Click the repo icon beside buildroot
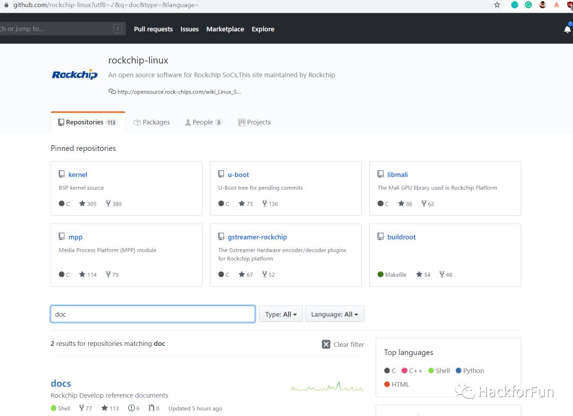The width and height of the screenshot is (573, 416). (380, 237)
